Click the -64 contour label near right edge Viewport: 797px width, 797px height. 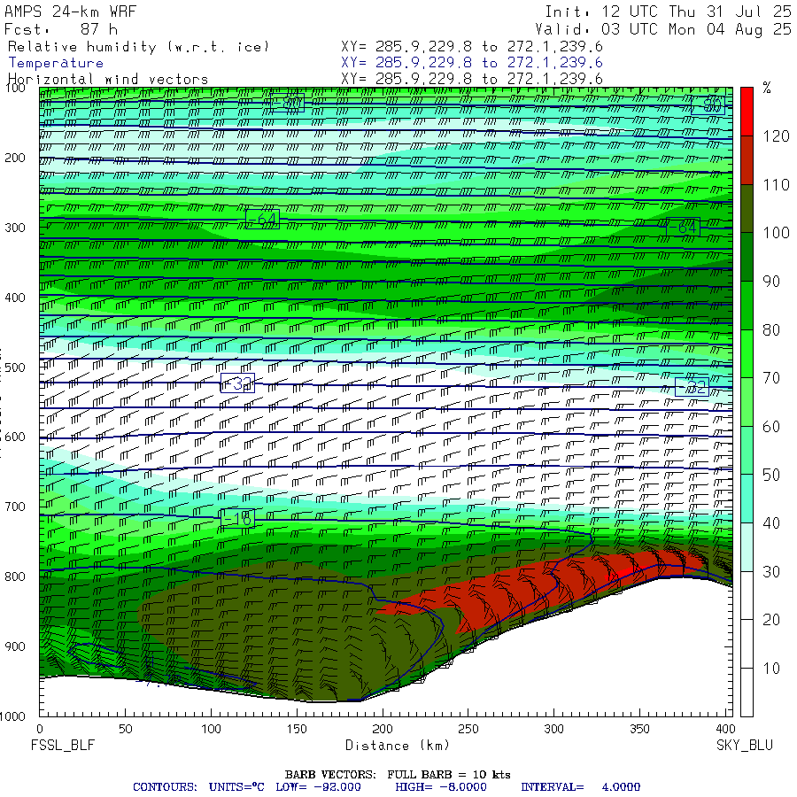683,227
